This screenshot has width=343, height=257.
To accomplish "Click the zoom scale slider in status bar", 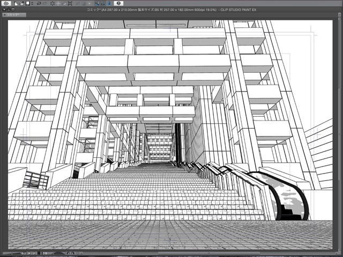I will [x=11, y=253].
